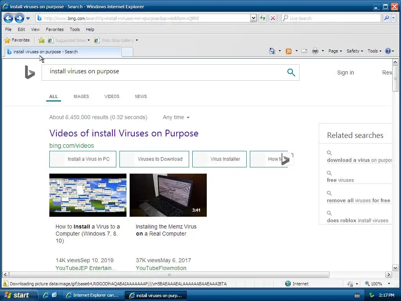Open the File menu

point(8,29)
